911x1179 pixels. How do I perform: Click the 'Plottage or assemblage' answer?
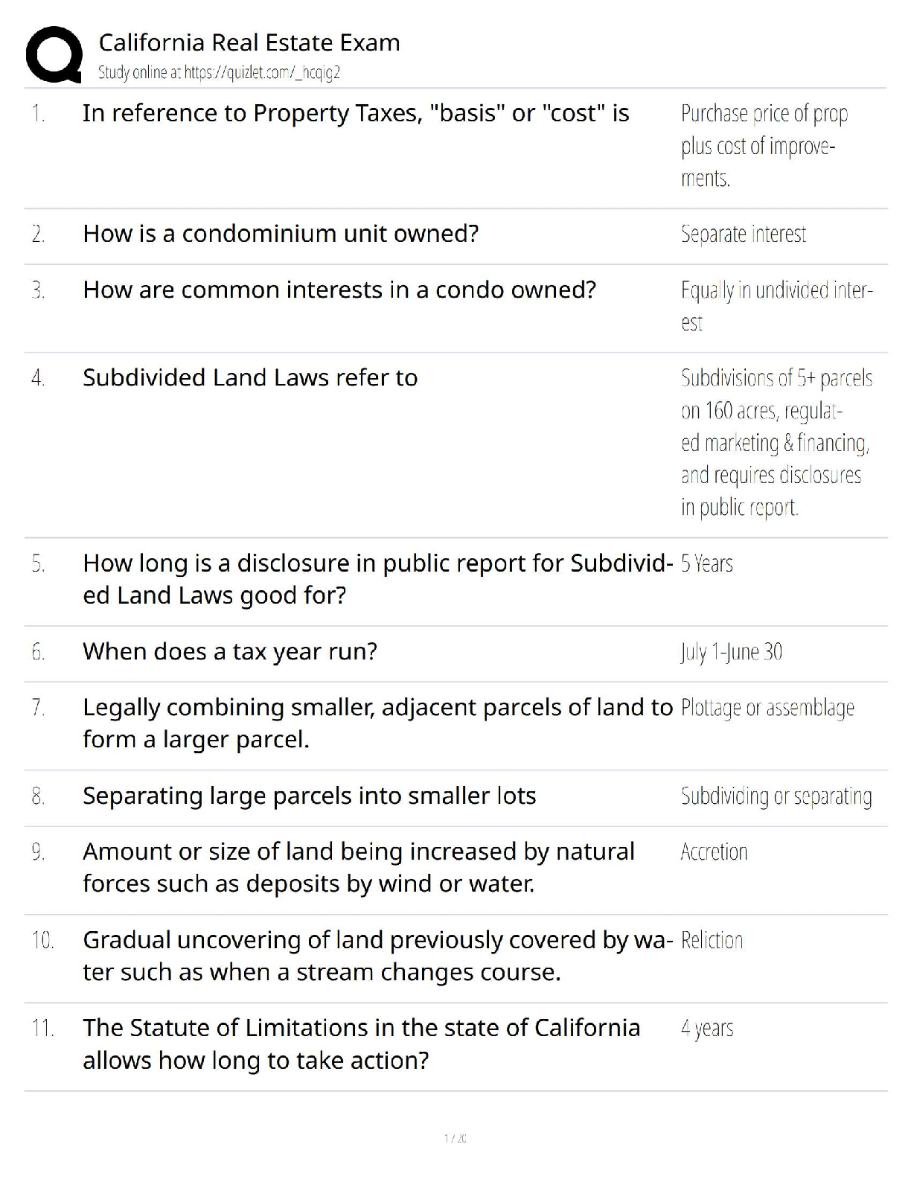(767, 708)
